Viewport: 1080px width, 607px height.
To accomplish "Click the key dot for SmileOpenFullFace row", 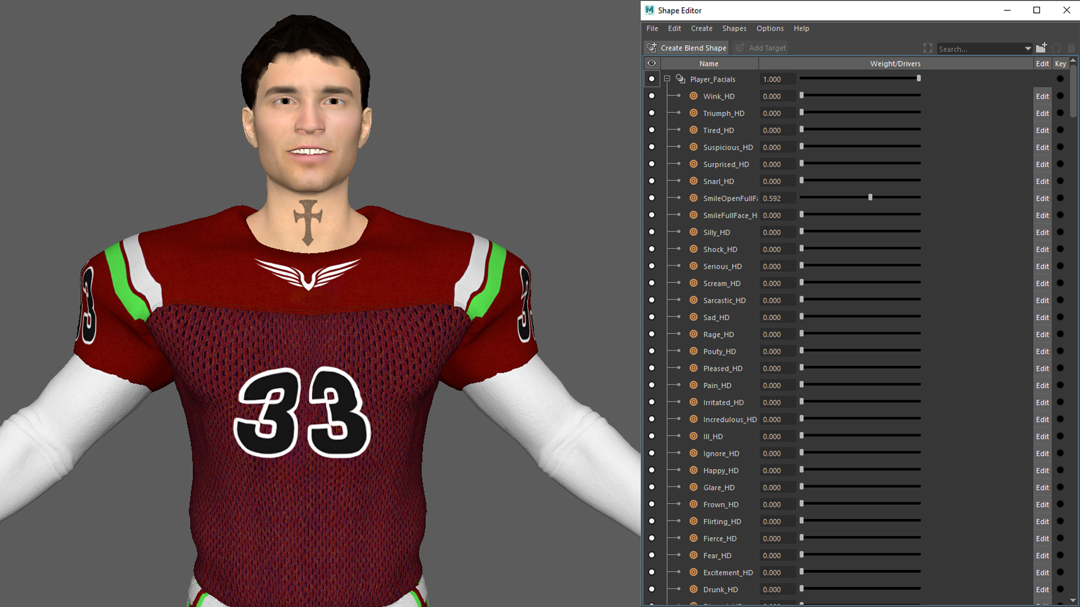I will (1060, 198).
